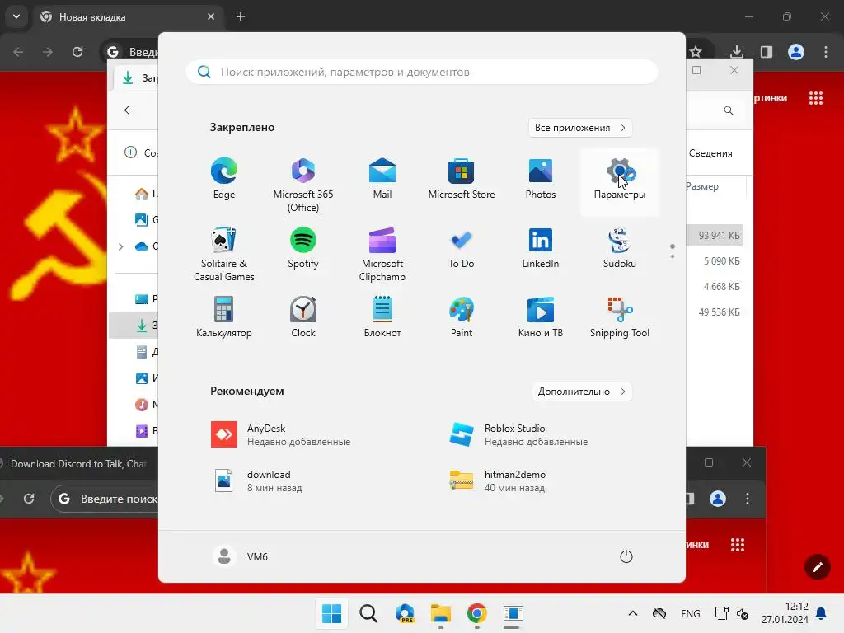The image size is (844, 633).
Task: Open the Edge pinned app
Action: tap(224, 180)
